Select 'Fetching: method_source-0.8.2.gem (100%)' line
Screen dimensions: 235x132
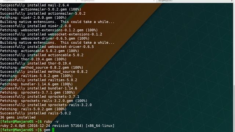point(41,67)
